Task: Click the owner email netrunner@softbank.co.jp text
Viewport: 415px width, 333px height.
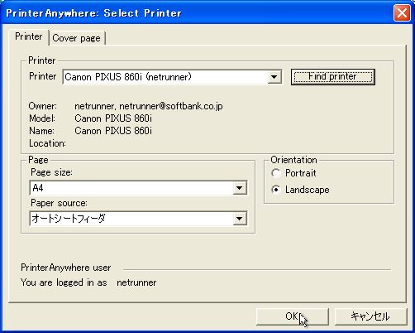Action: [171, 106]
